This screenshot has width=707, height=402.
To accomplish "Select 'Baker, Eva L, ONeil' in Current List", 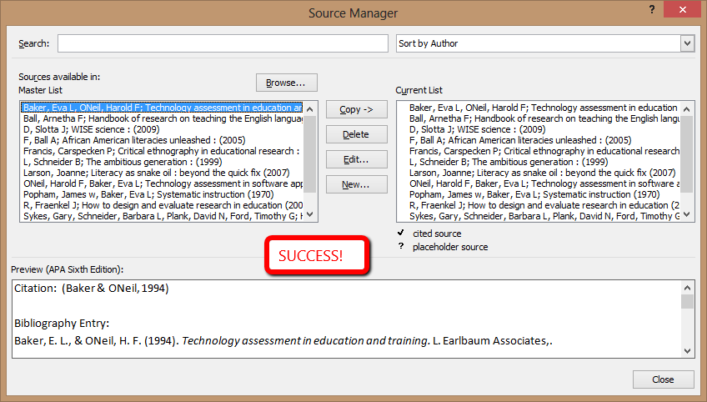I will tap(544, 108).
